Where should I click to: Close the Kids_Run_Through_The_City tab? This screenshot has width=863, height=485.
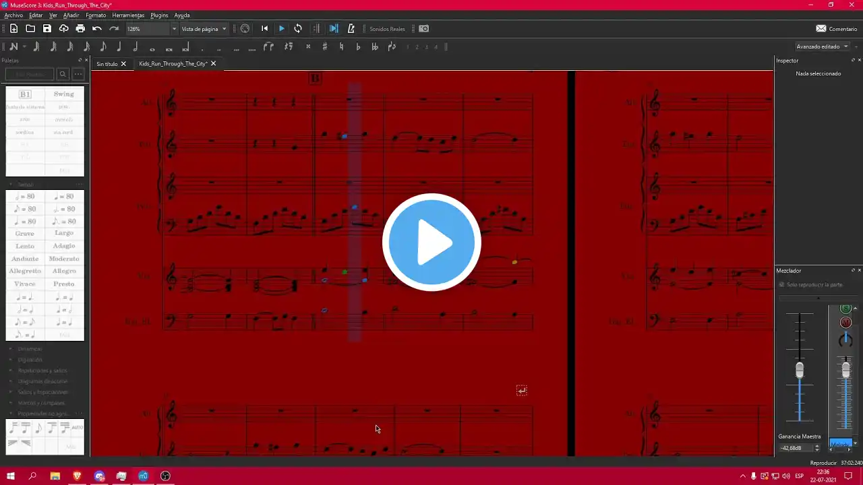[213, 63]
